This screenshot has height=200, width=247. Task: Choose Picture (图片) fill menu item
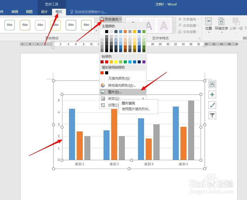[x=123, y=92]
